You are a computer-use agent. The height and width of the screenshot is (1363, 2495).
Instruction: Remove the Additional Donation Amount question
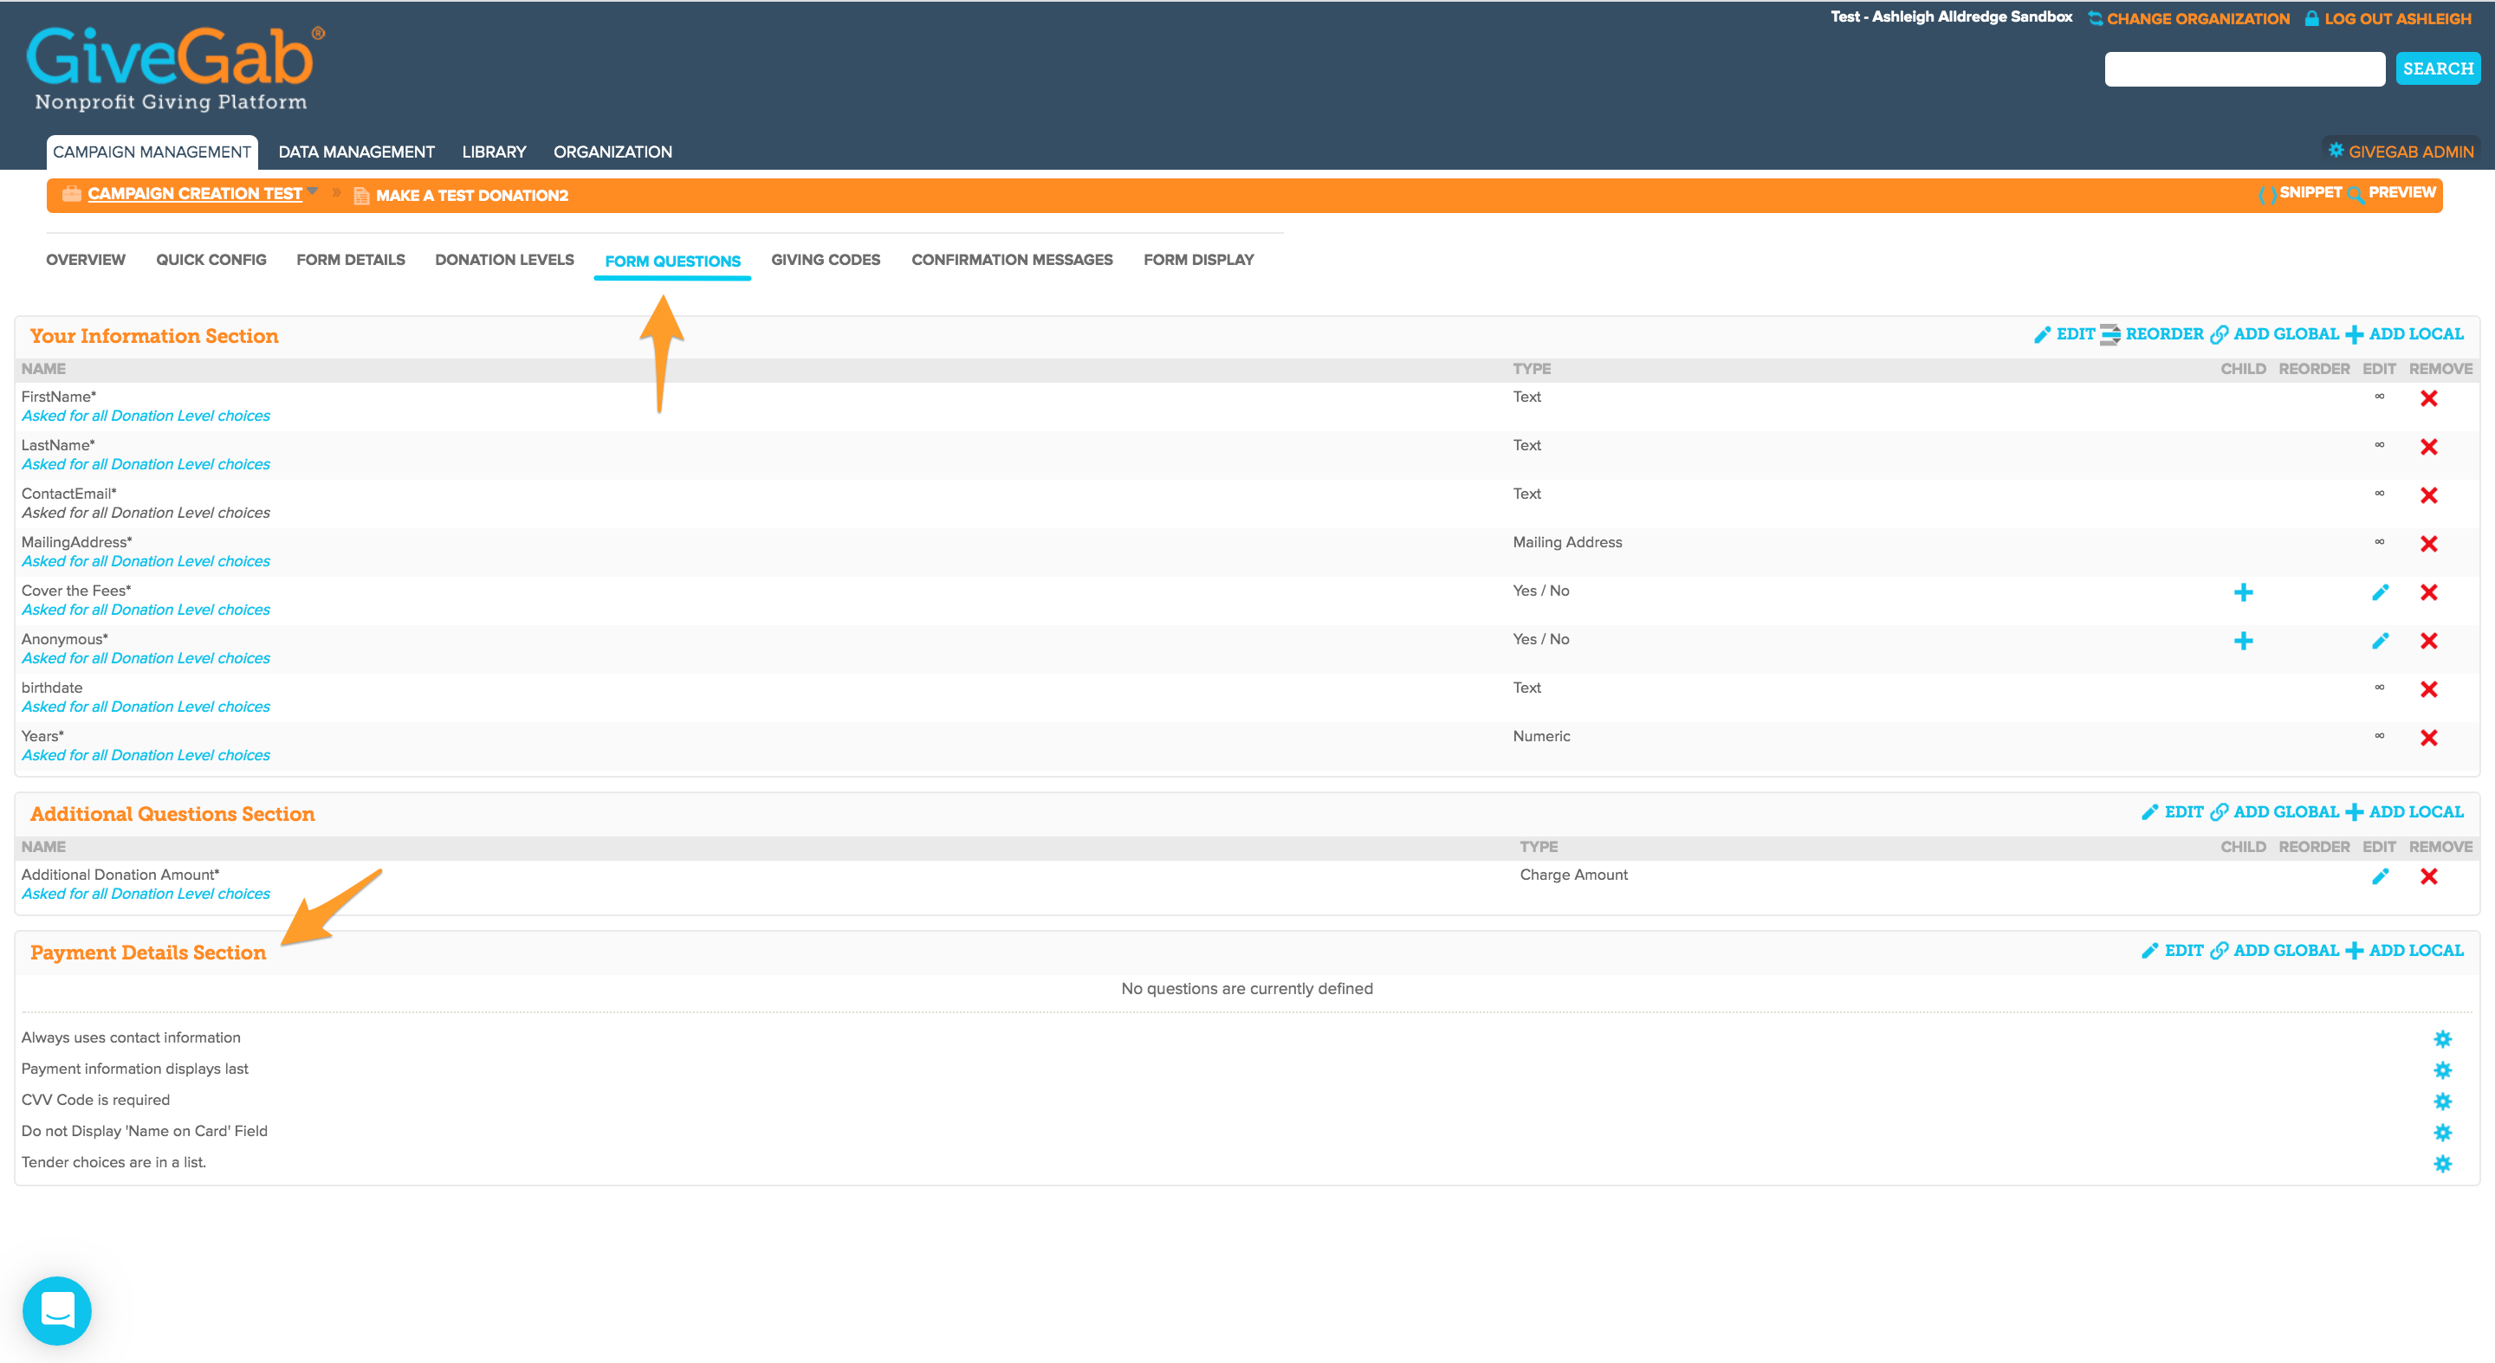pyautogui.click(x=2428, y=876)
